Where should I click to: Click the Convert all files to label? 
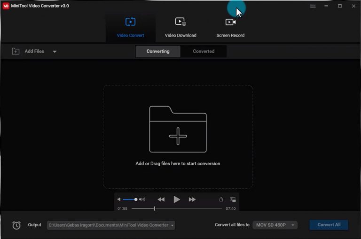232,225
